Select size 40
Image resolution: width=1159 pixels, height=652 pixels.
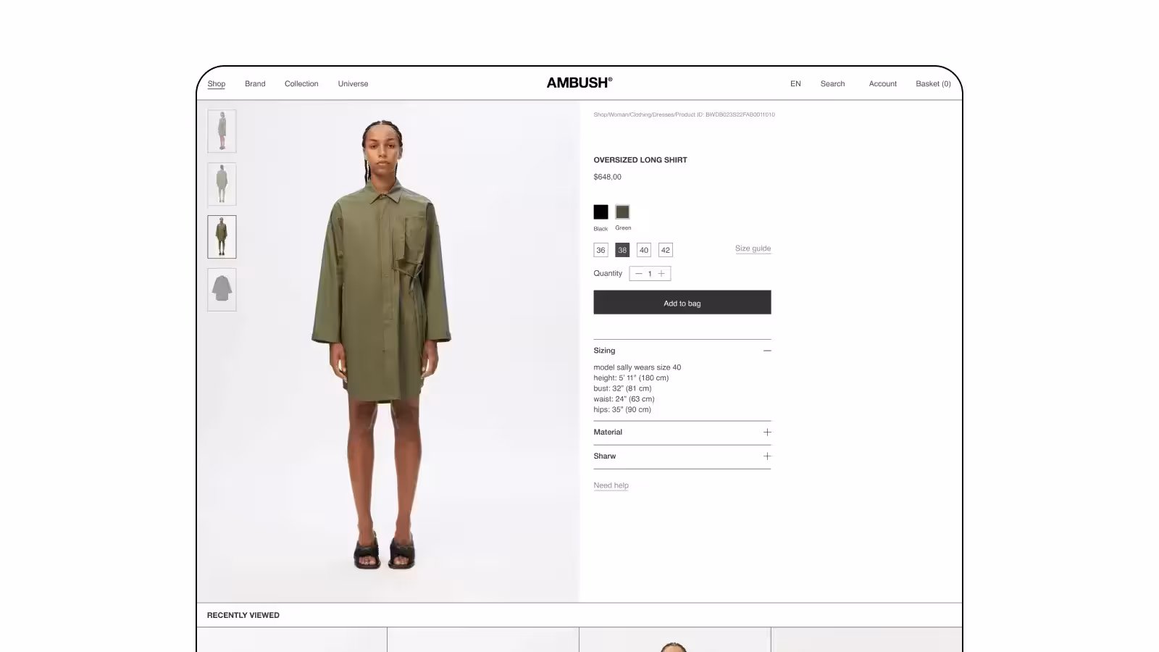pyautogui.click(x=644, y=250)
